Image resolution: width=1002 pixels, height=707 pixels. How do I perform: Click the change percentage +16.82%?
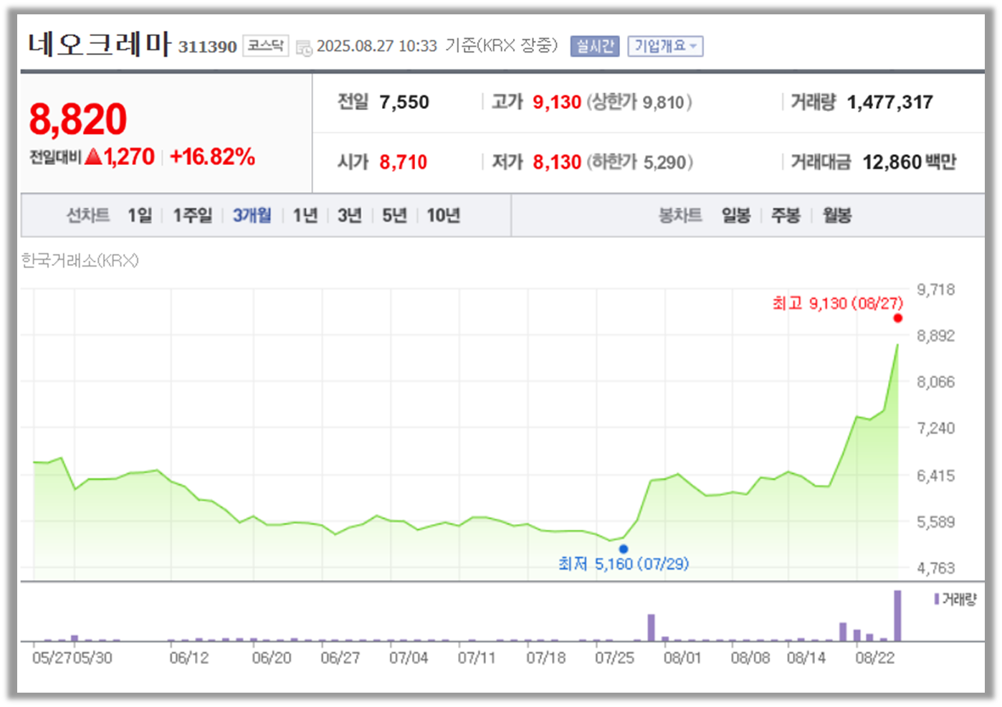pos(213,157)
